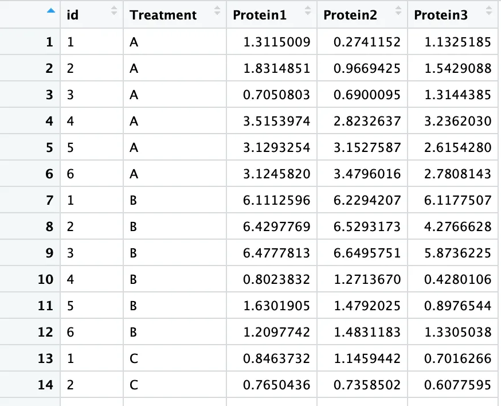This screenshot has width=501, height=406.
Task: Click the Treatment column header label
Action: (x=163, y=15)
